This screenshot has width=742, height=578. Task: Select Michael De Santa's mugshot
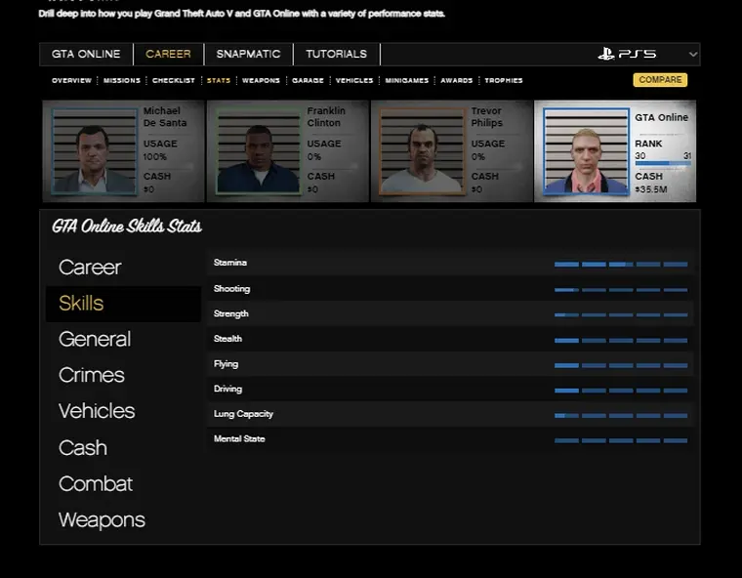pyautogui.click(x=95, y=151)
